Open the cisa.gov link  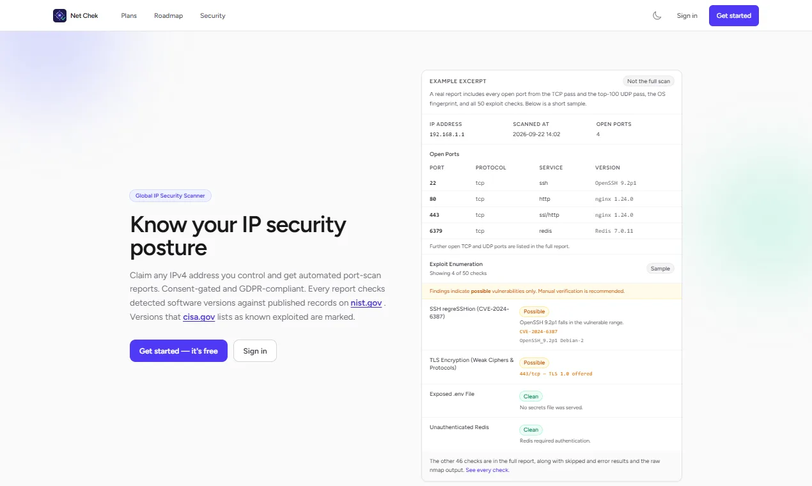click(199, 317)
